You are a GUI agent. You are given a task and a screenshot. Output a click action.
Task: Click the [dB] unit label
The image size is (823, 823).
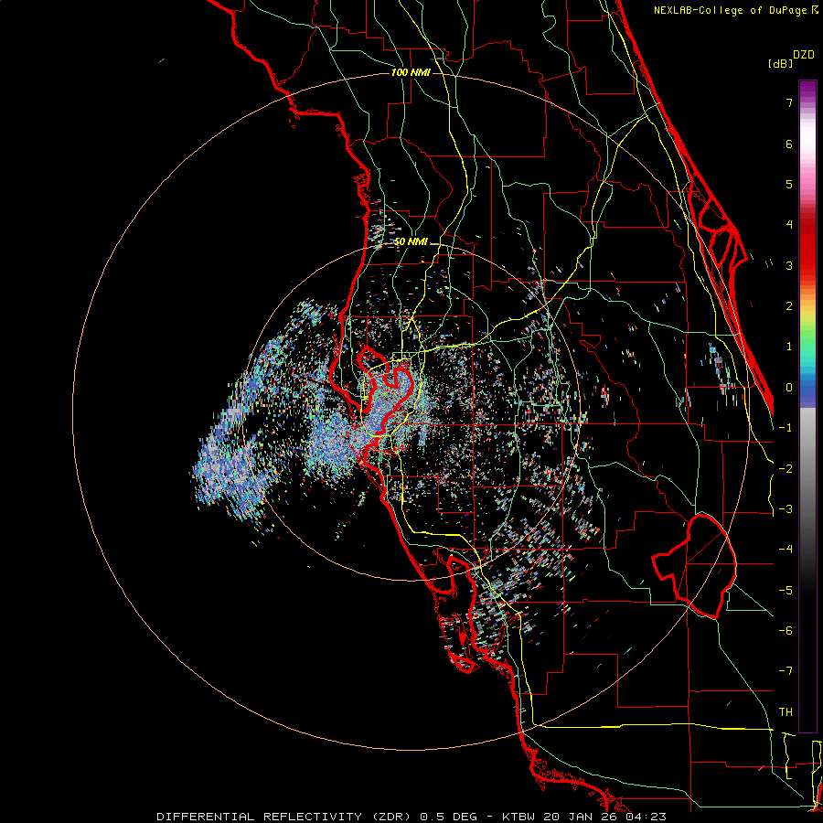[x=780, y=64]
